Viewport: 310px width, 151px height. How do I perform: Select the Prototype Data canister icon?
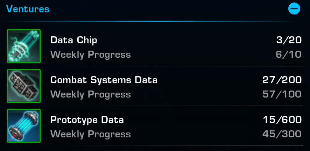pos(24,126)
